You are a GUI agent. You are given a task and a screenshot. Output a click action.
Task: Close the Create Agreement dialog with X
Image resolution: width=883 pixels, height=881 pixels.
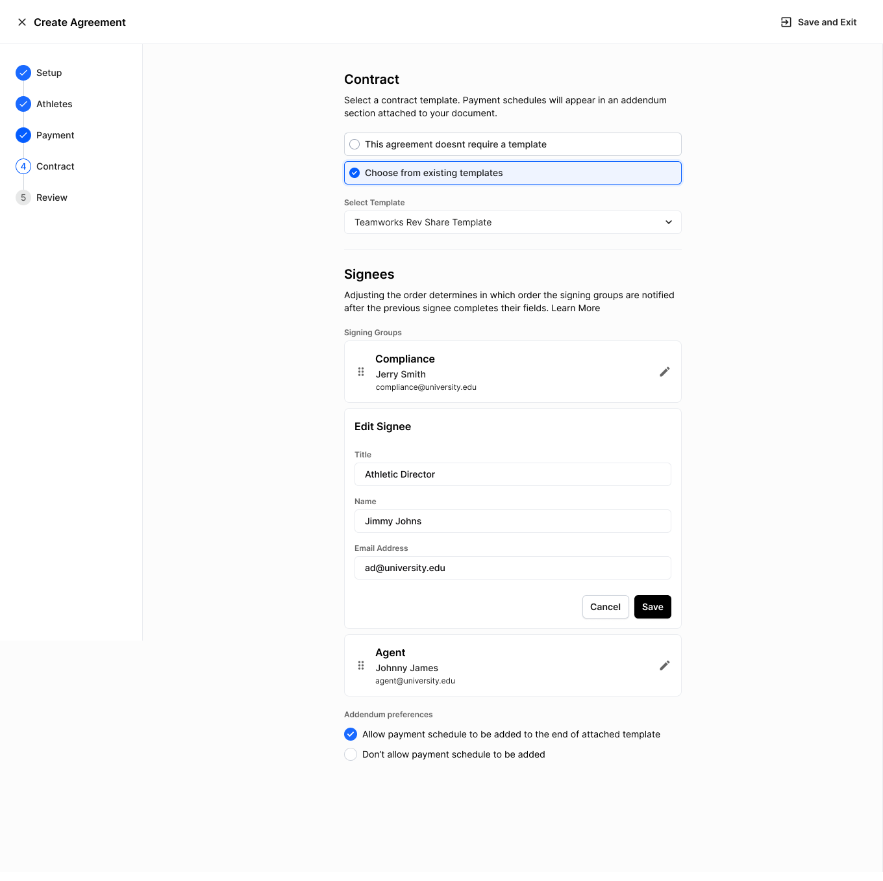(x=22, y=22)
